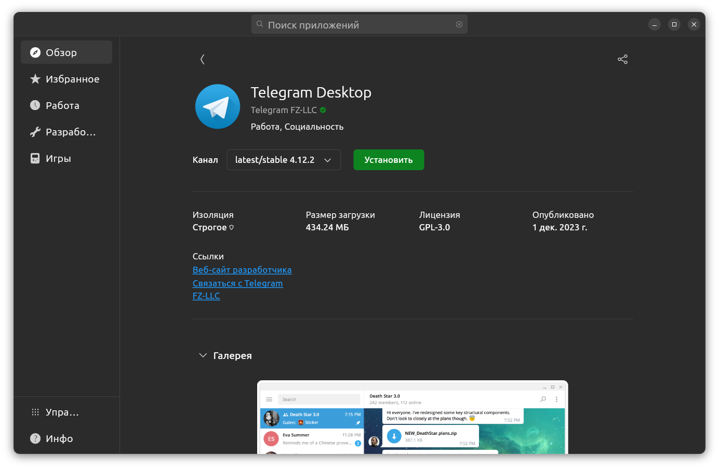Click the search magnifier icon
Viewport: 719px width, 469px height.
pos(260,24)
